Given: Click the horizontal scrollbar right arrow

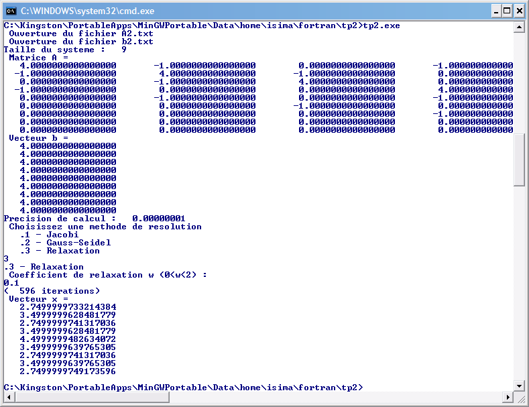Looking at the screenshot, I should pos(507,397).
